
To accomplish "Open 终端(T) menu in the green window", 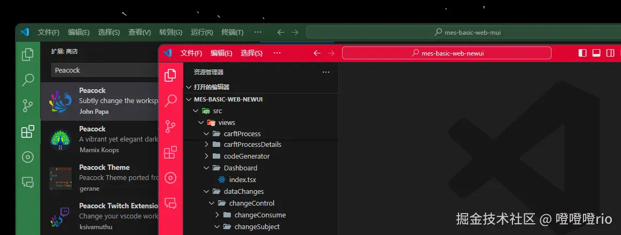I will pos(232,33).
